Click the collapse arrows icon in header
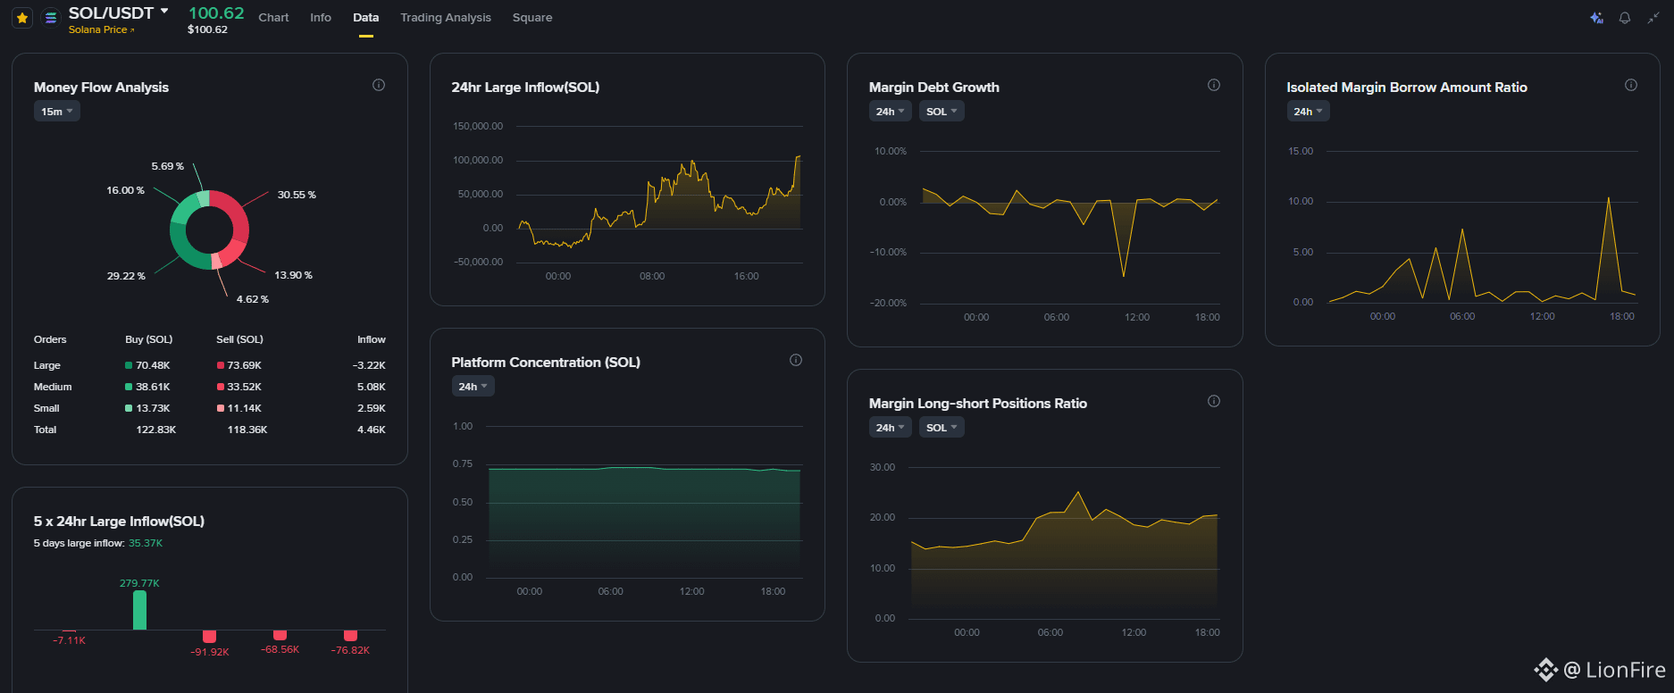The height and width of the screenshot is (693, 1674). 1653,18
